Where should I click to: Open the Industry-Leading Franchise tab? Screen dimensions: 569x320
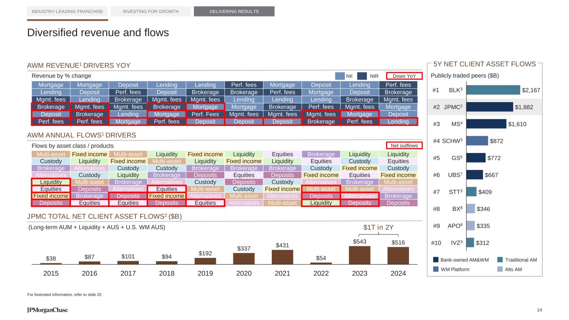68,11
